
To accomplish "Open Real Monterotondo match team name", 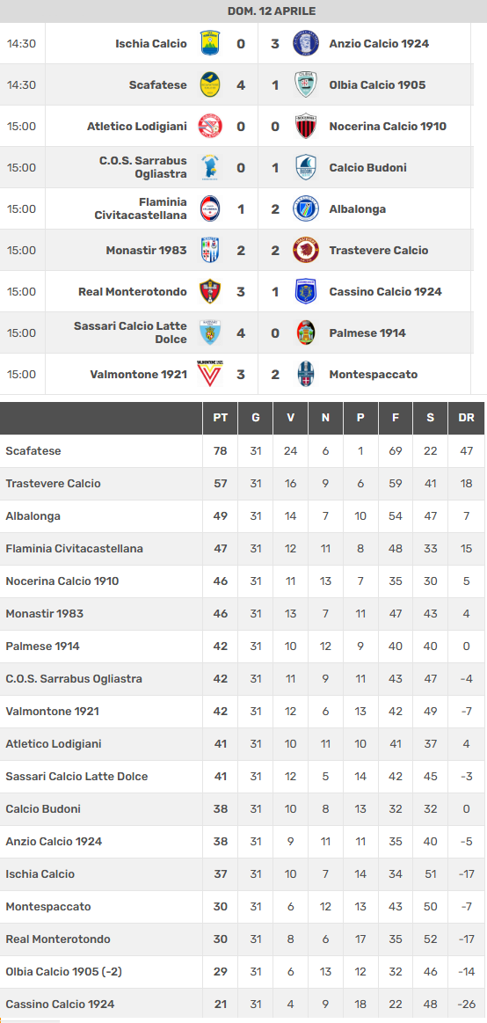I will (x=133, y=292).
